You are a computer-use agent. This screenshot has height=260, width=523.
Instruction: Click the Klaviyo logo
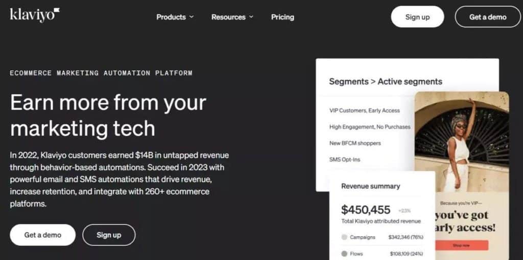tap(35, 15)
